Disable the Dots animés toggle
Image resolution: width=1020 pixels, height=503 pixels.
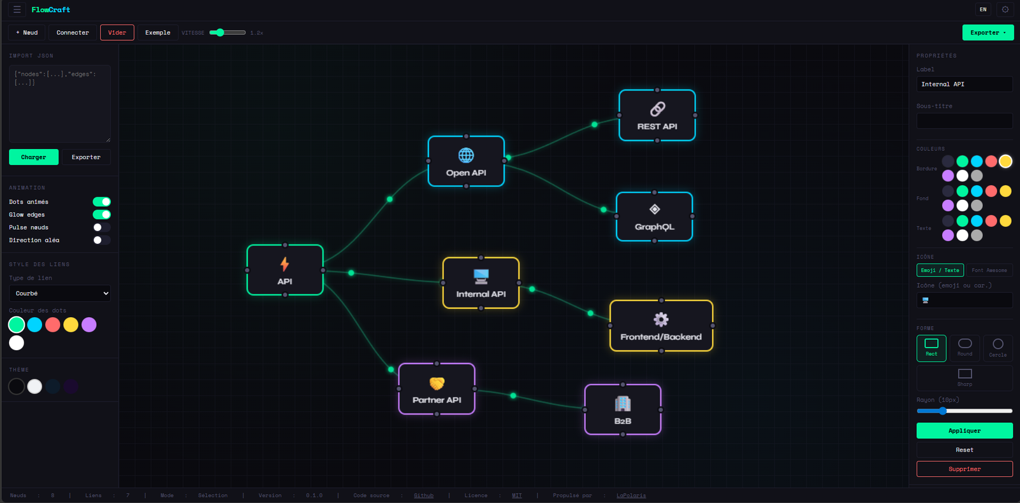102,202
